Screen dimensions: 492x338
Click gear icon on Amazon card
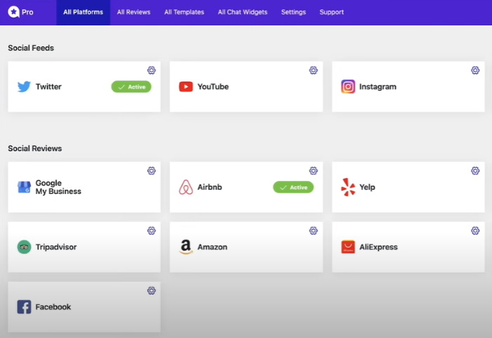(313, 230)
